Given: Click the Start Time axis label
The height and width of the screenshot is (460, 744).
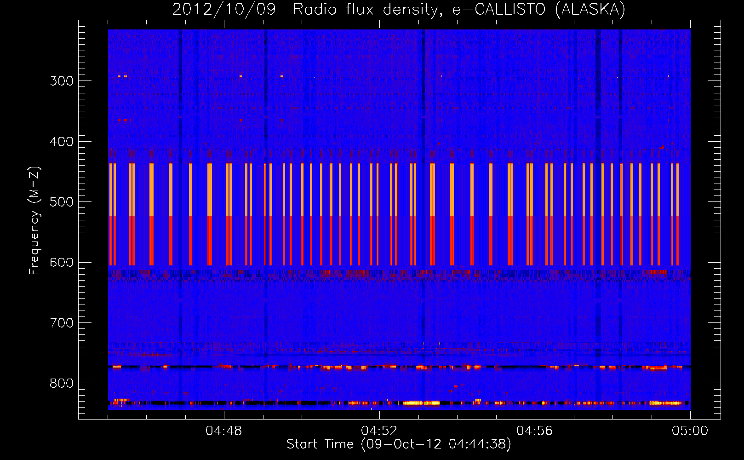Looking at the screenshot, I should coord(399,444).
